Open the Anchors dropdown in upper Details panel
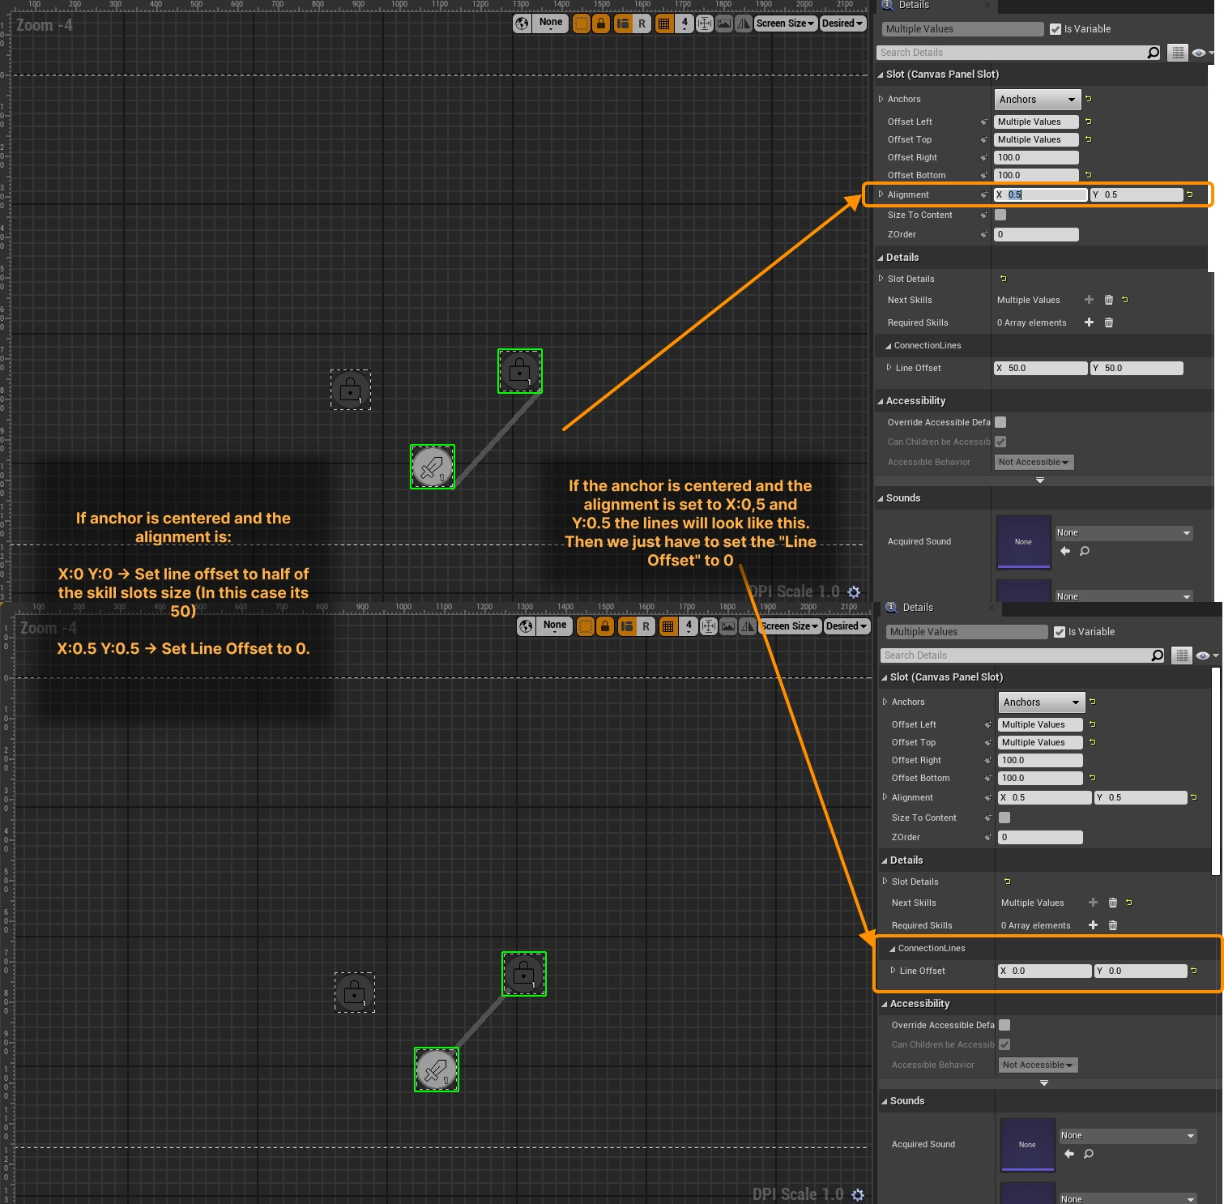This screenshot has width=1224, height=1204. (1037, 100)
